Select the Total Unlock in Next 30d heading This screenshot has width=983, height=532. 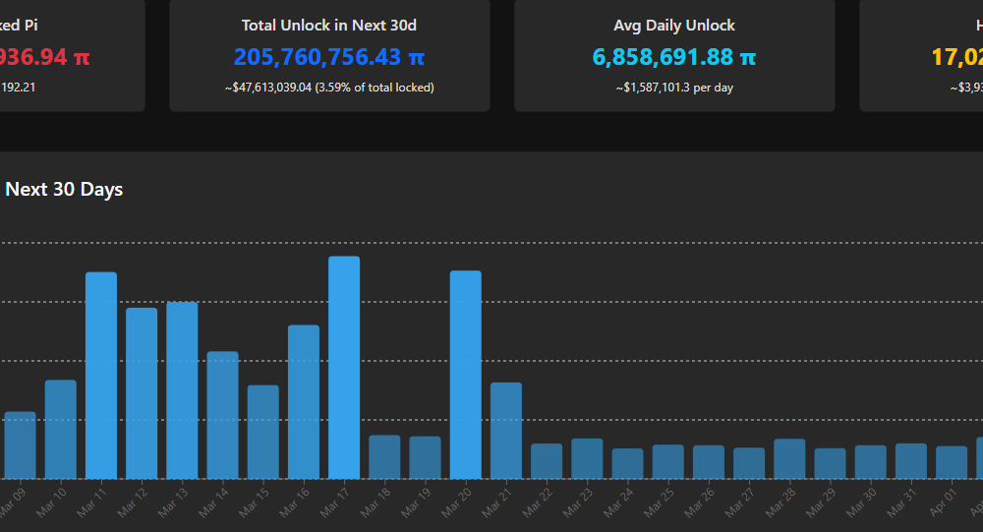(329, 26)
